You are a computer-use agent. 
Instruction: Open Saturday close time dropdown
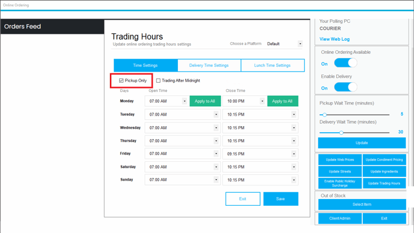coord(294,167)
